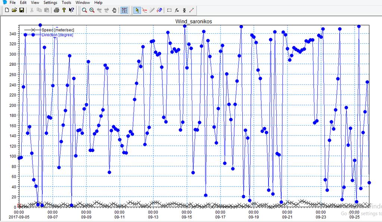Click the interpolation tool icon
The height and width of the screenshot is (222, 382).
click(x=184, y=10)
